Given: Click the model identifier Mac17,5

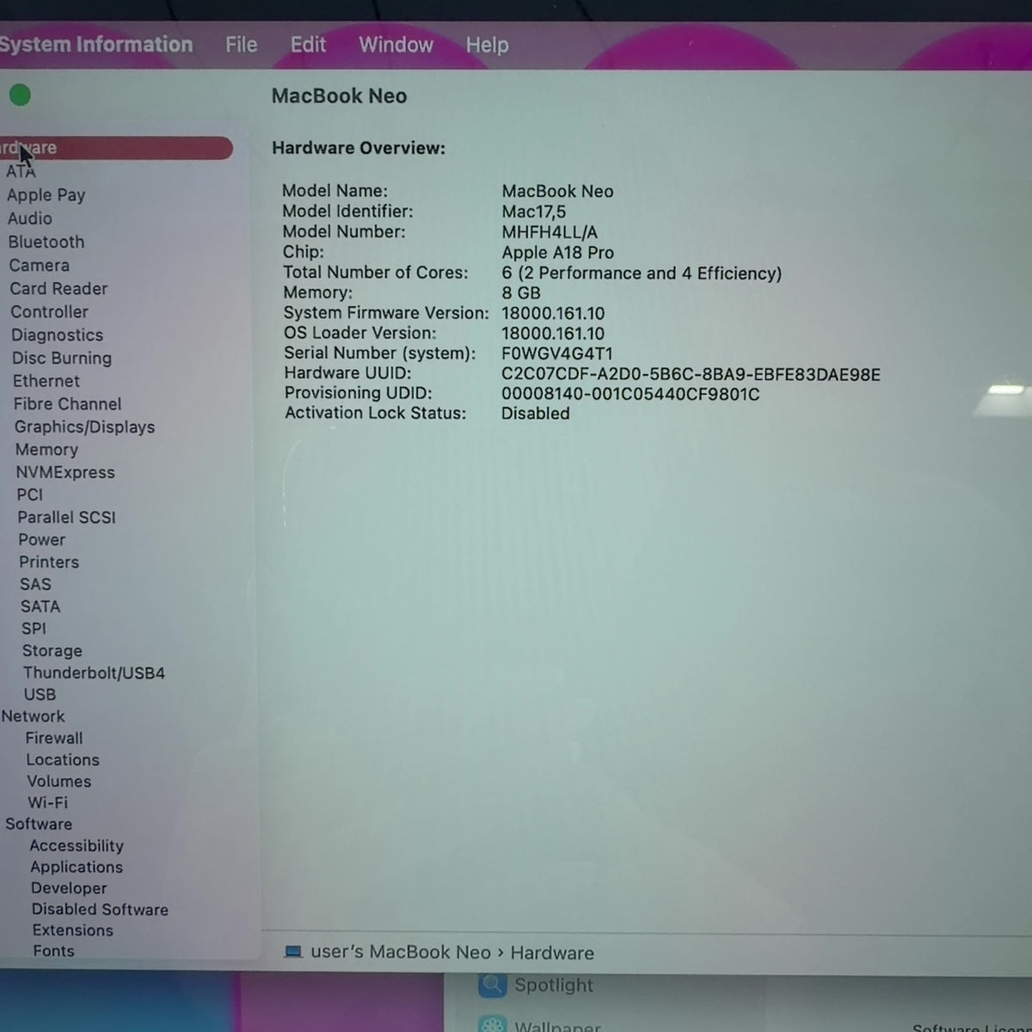Looking at the screenshot, I should (x=534, y=212).
